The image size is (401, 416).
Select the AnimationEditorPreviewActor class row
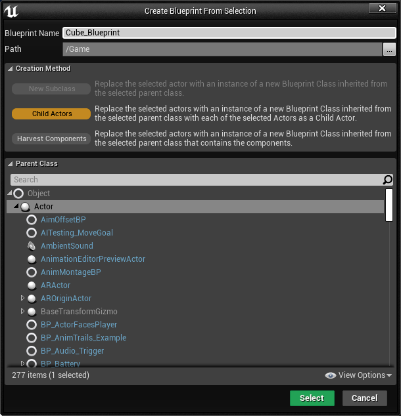[195, 259]
